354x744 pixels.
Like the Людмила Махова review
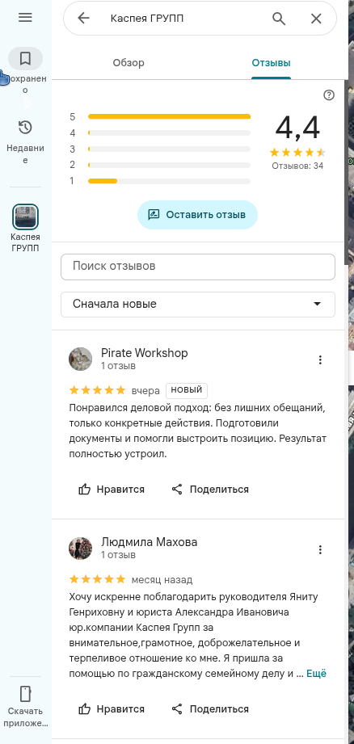[112, 709]
